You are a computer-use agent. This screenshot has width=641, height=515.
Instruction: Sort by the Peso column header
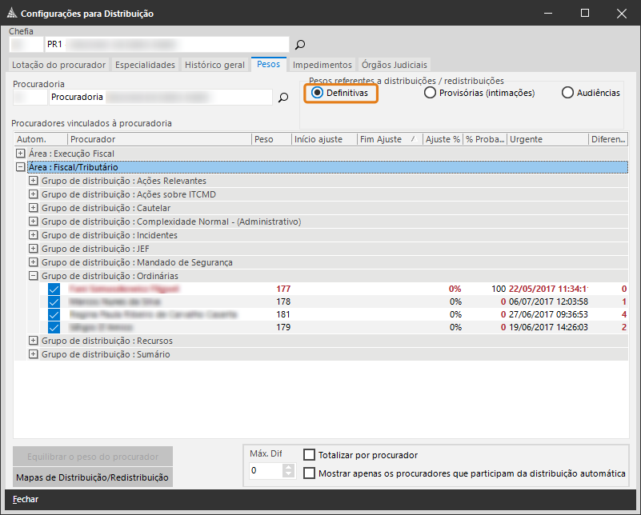270,139
